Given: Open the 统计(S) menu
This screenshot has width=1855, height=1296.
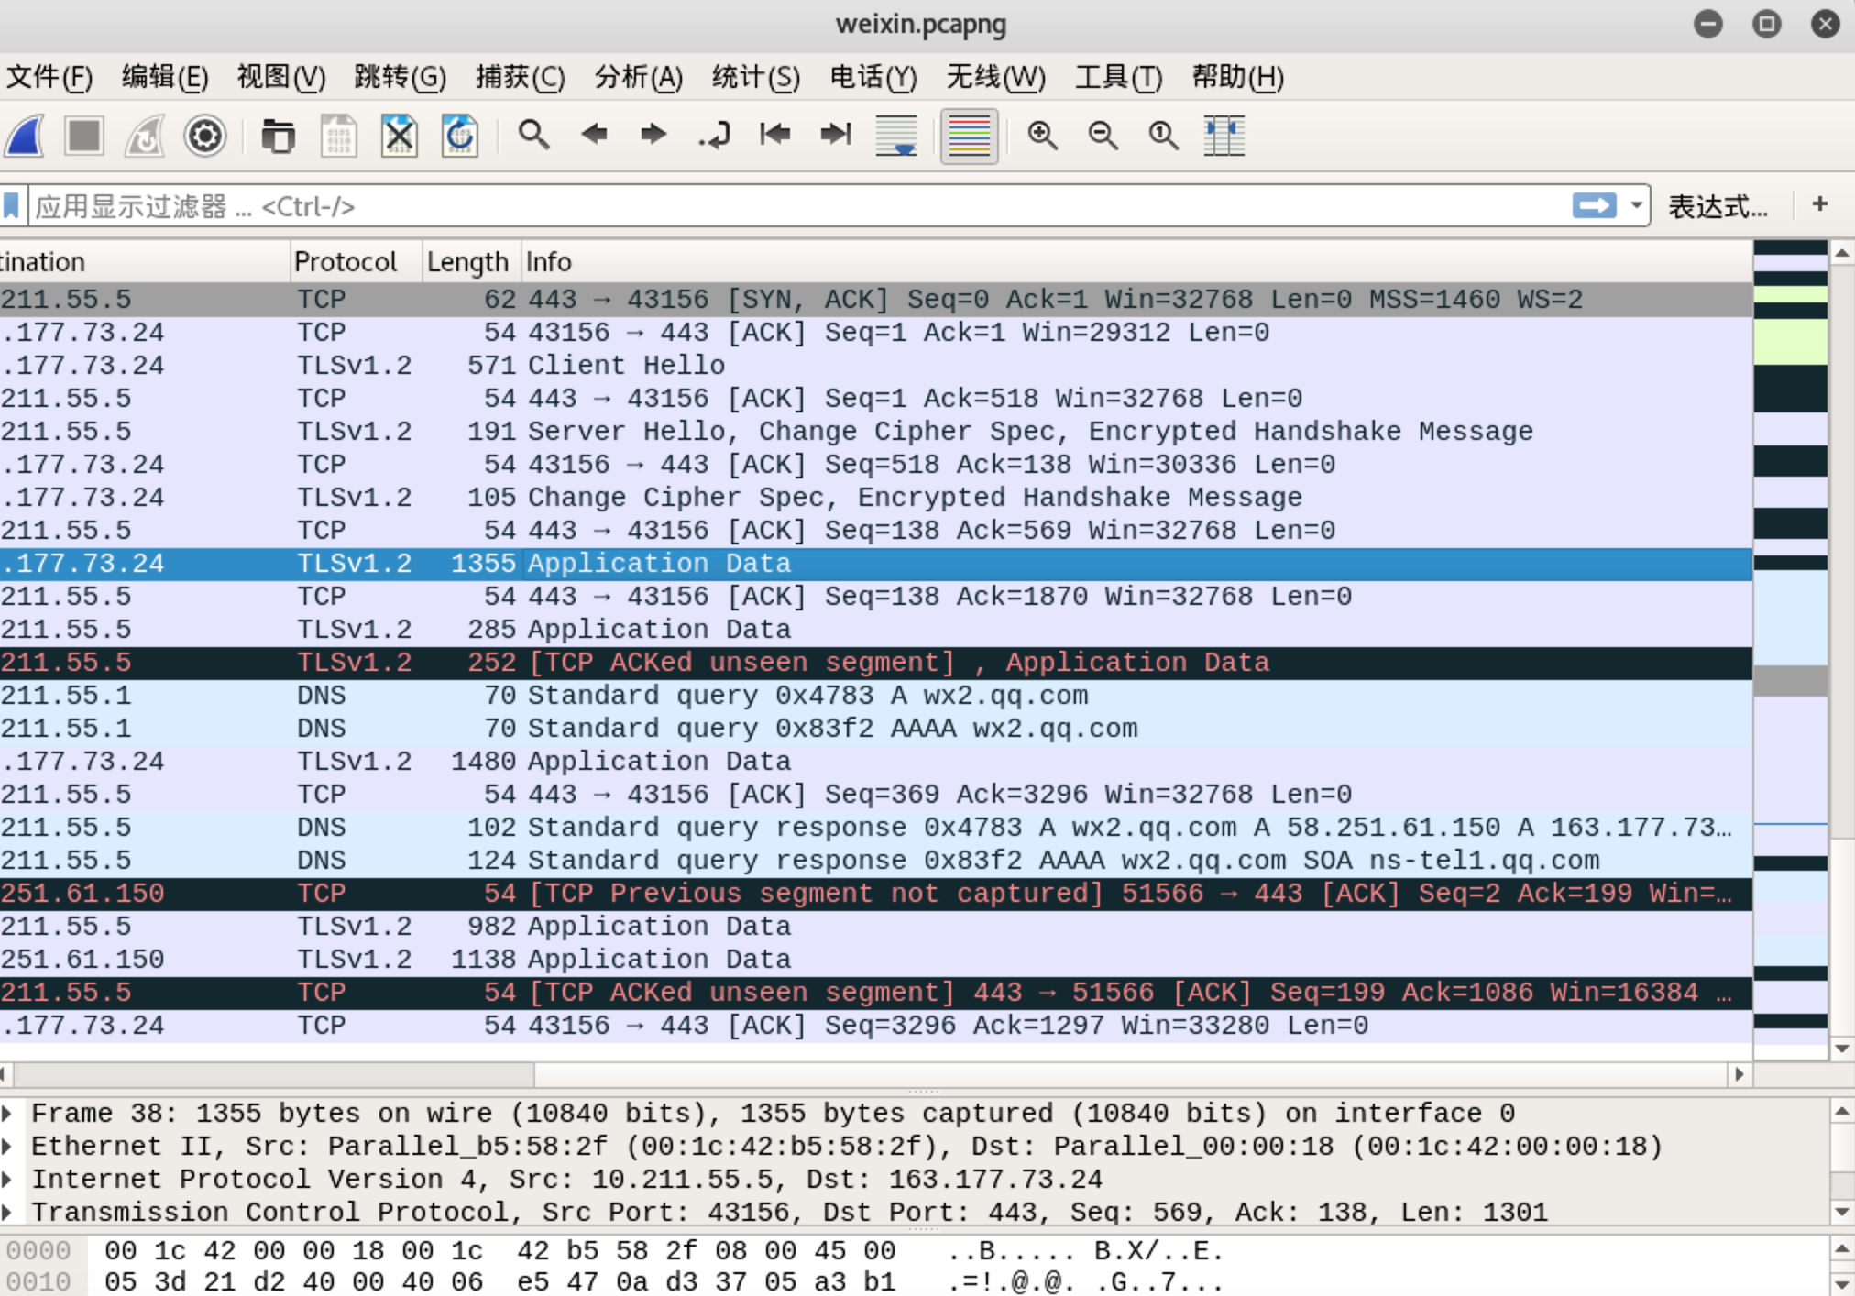Looking at the screenshot, I should pos(755,77).
